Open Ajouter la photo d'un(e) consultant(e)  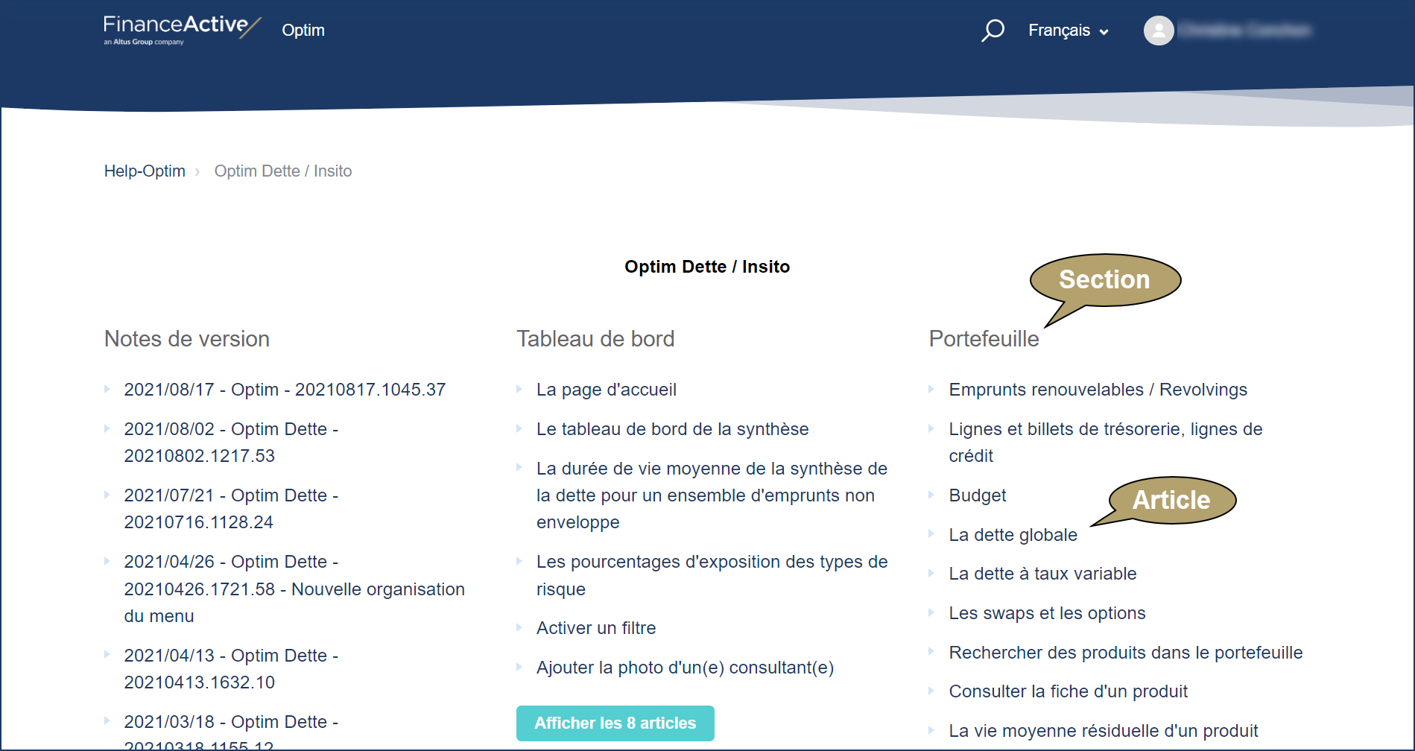[685, 667]
